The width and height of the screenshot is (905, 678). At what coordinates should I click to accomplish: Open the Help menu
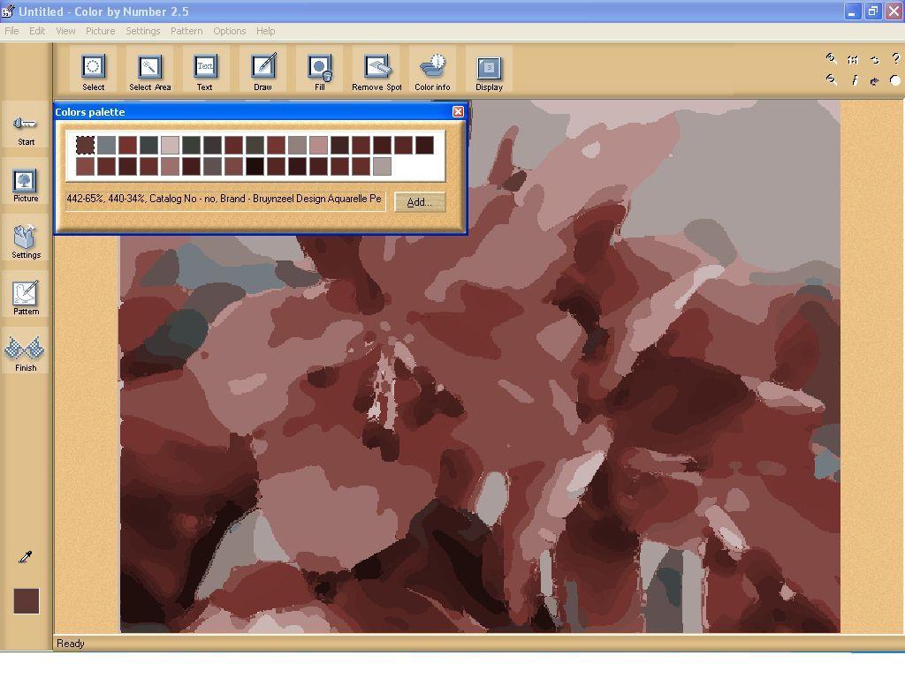pyautogui.click(x=265, y=31)
